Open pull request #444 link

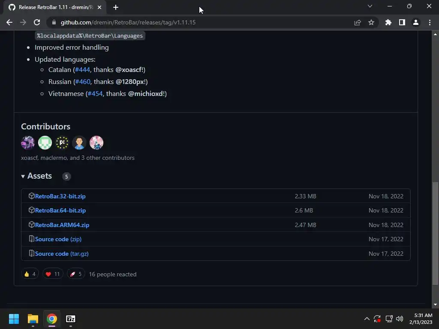pos(83,70)
